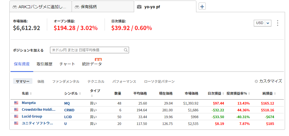Select the 価格 view
The width and height of the screenshot is (289, 136).
point(41,81)
